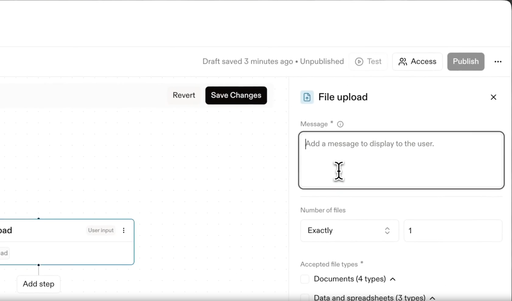Click the bottom connector dot on step card

39,265
